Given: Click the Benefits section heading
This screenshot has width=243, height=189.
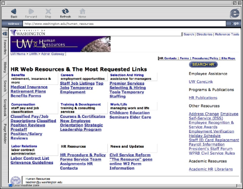Looking at the screenshot, I should pos(18,75).
